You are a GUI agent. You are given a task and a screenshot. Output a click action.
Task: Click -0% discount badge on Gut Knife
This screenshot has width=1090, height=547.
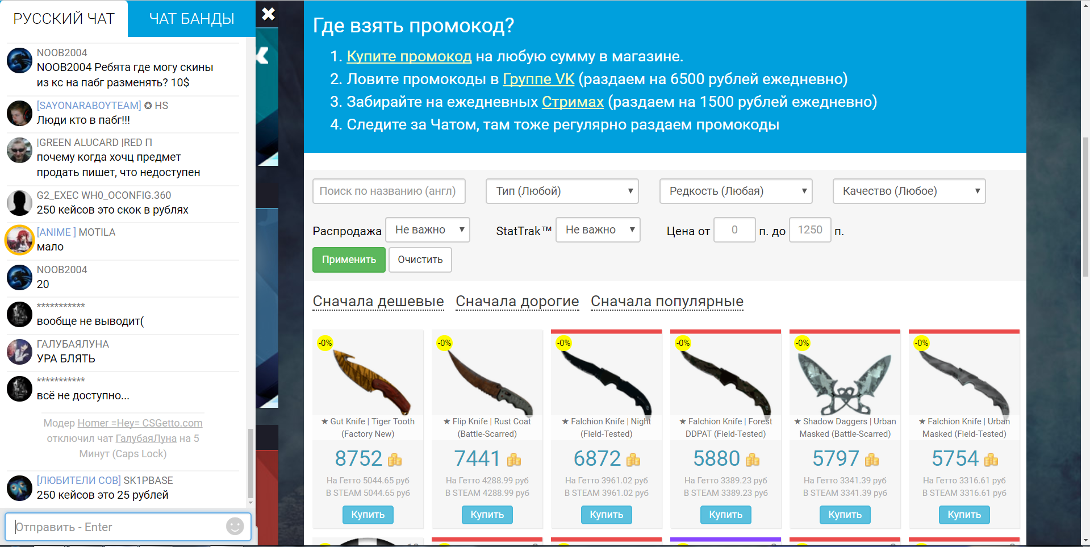coord(325,343)
